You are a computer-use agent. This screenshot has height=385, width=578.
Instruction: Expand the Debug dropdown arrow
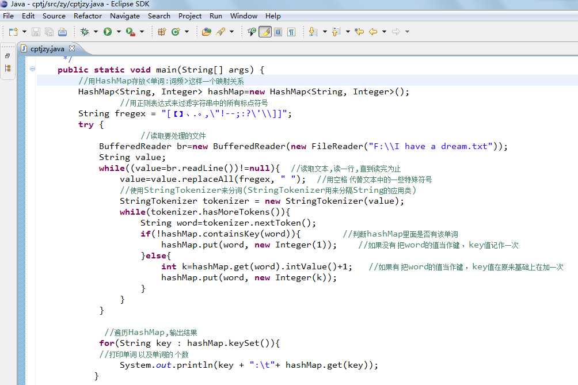click(x=96, y=32)
